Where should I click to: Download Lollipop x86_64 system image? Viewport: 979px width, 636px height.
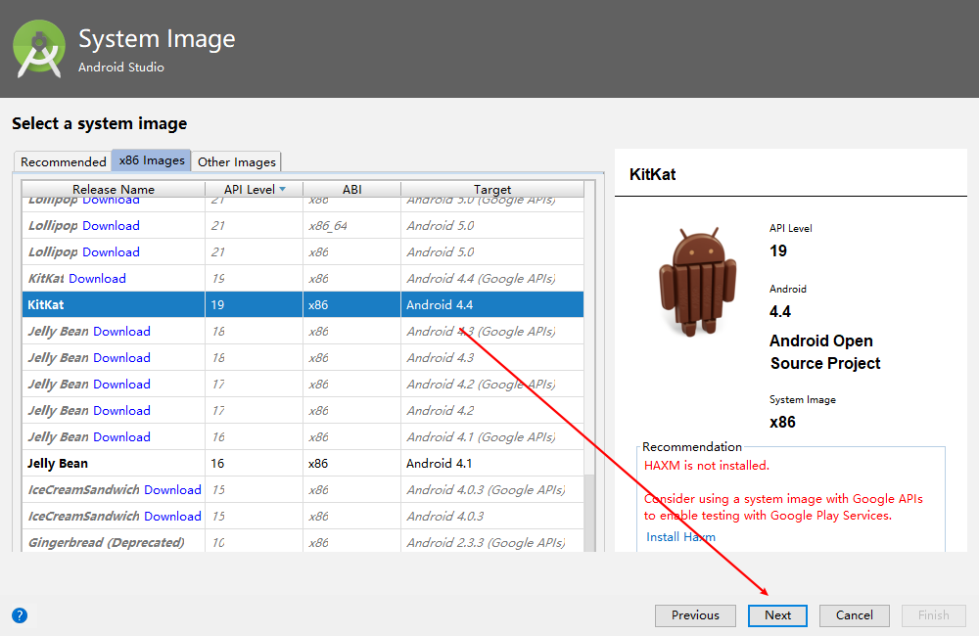[112, 225]
